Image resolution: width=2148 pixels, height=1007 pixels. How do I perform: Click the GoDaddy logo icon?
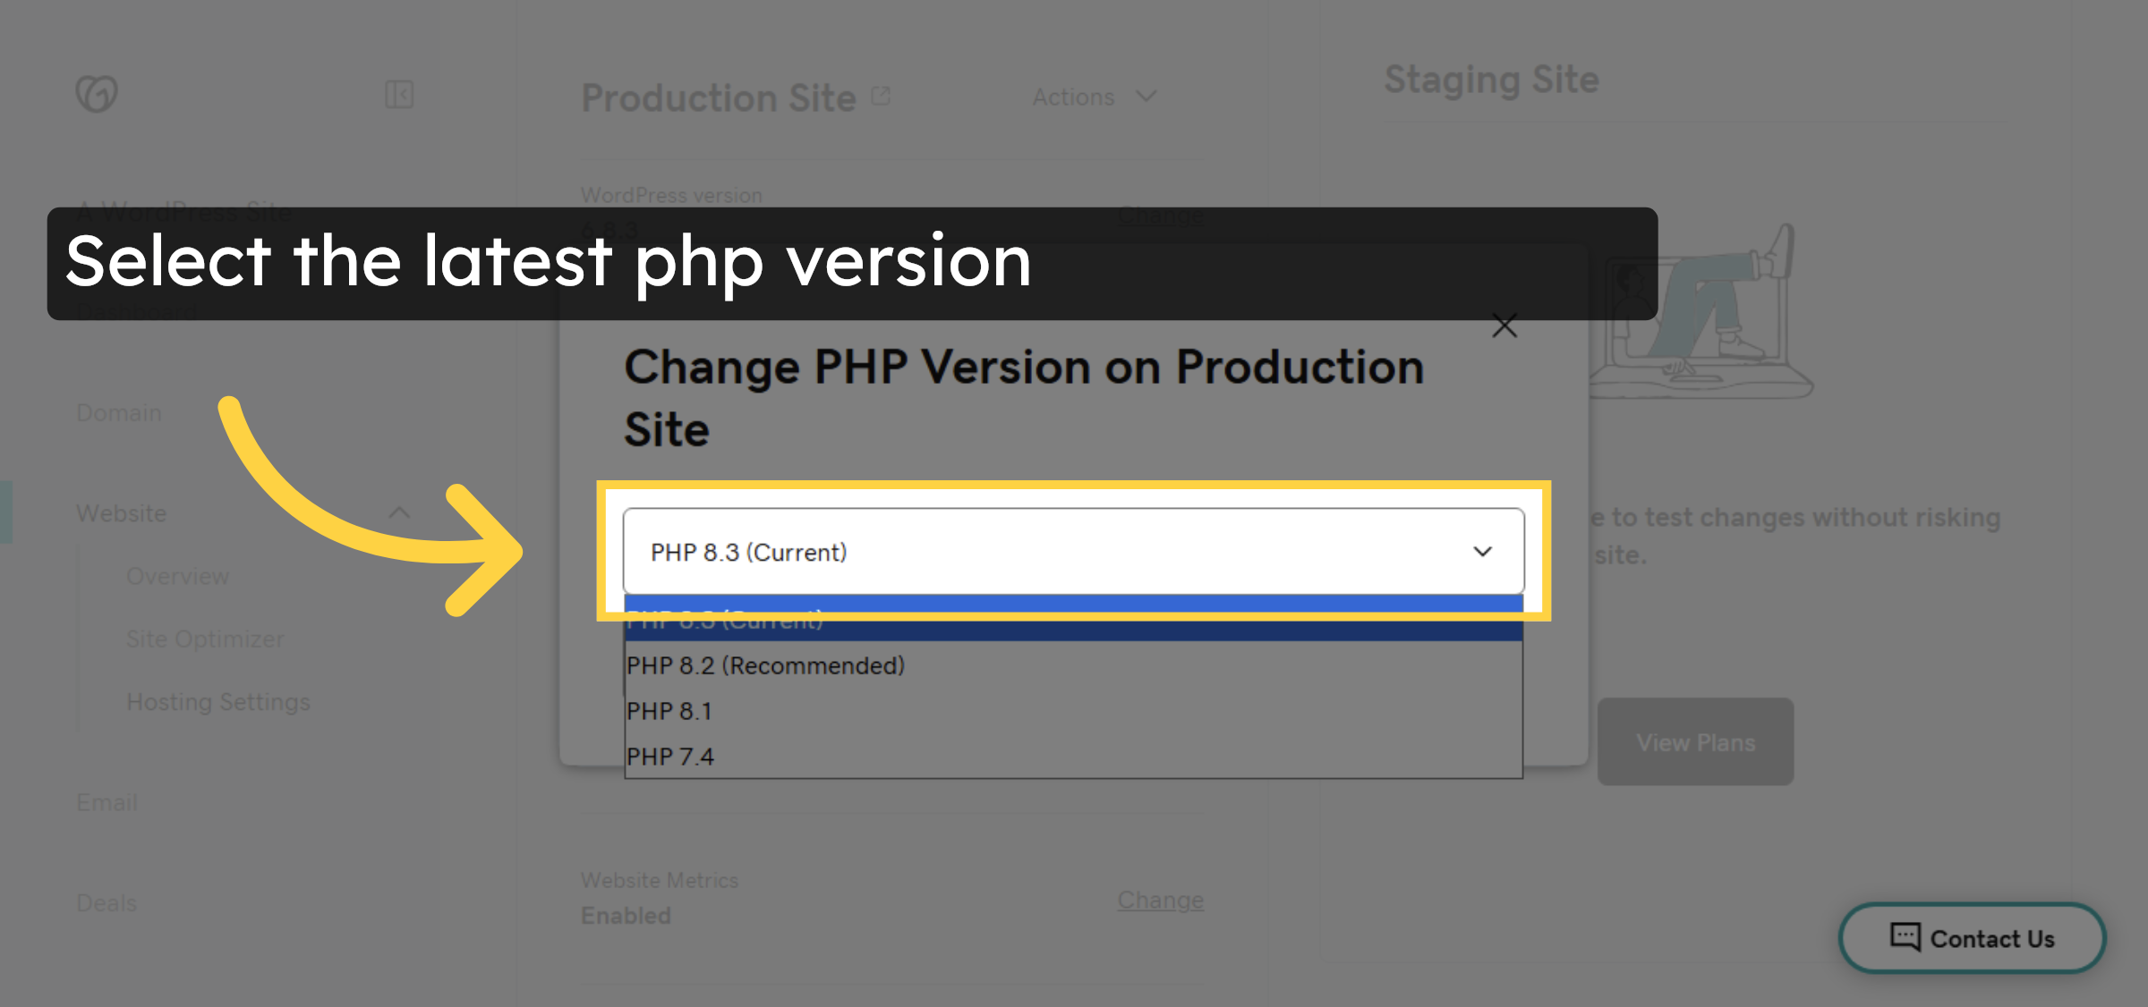[97, 93]
